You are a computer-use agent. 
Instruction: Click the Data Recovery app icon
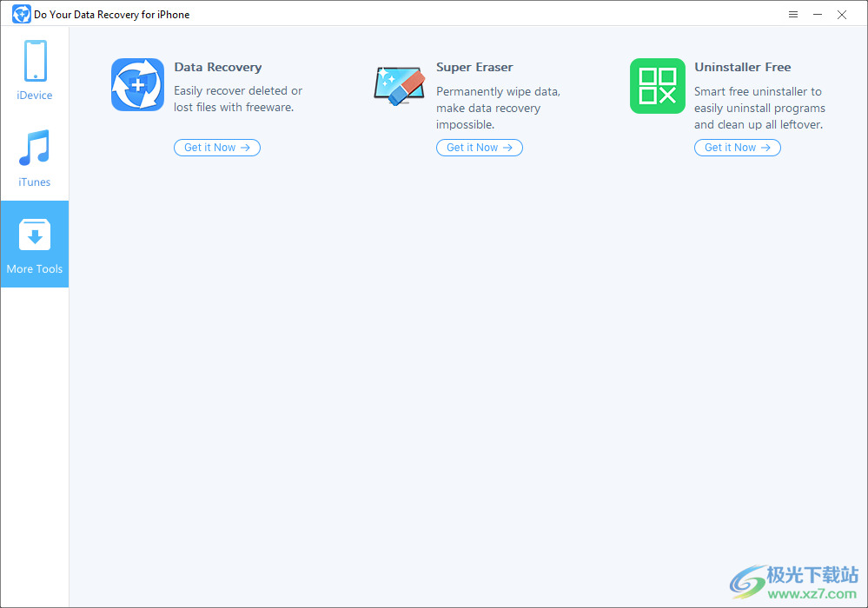pos(137,84)
